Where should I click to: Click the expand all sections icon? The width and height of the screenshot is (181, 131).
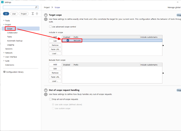(x=33, y=14)
